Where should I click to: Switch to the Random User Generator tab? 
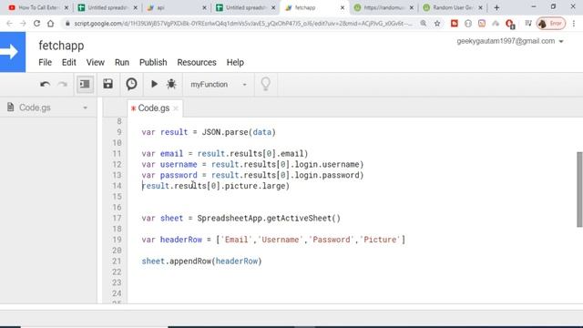click(x=453, y=7)
